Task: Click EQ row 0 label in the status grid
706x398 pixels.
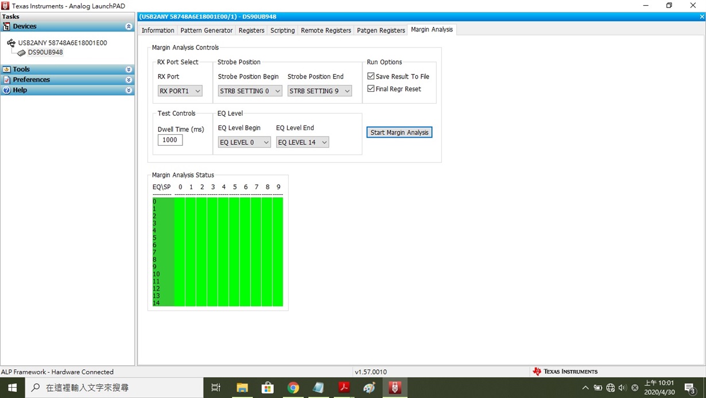Action: (x=154, y=201)
